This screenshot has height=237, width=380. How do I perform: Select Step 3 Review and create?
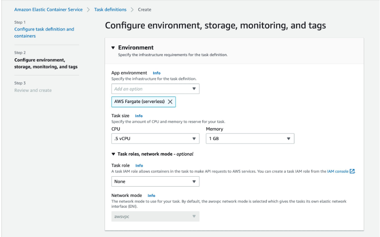pyautogui.click(x=33, y=90)
